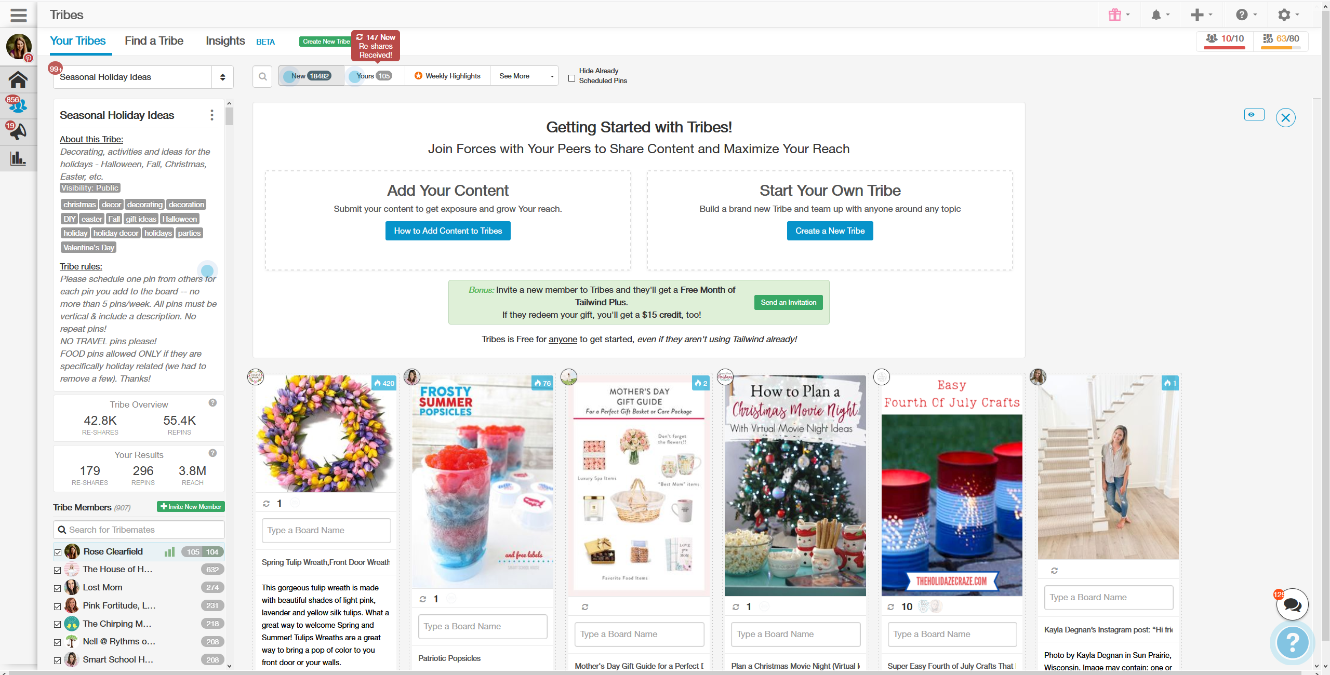Open the See More dropdown
Screen dimensions: 1330x675
[524, 76]
